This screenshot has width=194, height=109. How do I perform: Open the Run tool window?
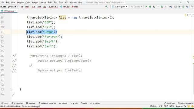pos(74,103)
